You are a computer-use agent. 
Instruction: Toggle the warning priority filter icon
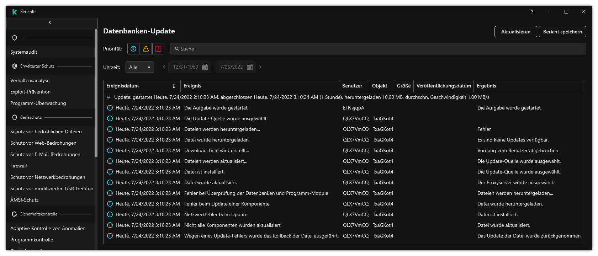click(146, 49)
